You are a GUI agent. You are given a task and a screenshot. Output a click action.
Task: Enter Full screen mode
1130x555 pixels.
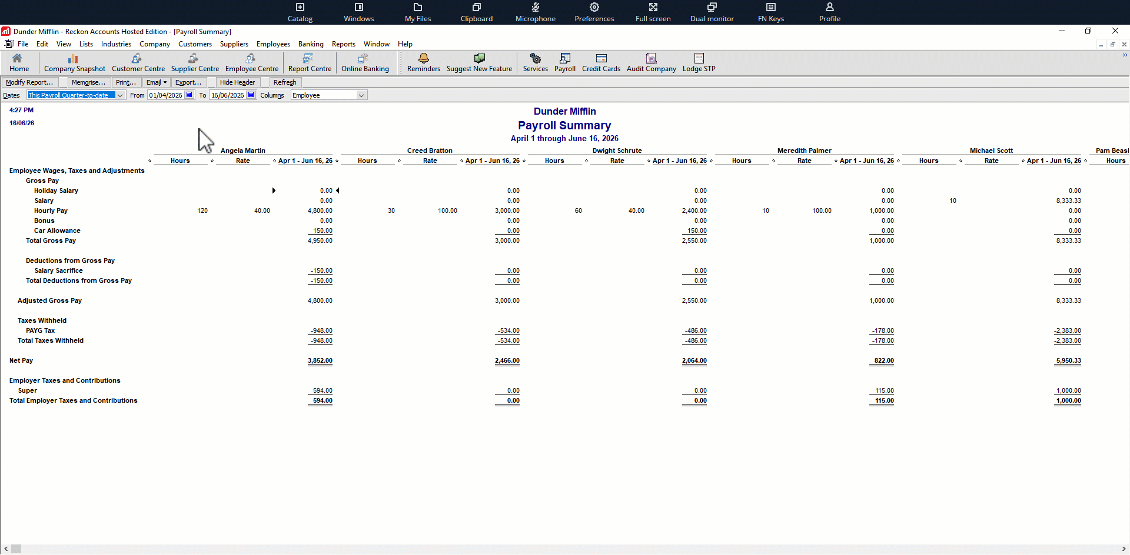[x=653, y=12]
